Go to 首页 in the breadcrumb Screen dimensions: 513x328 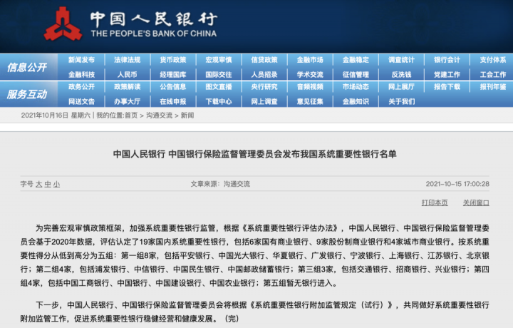click(x=131, y=116)
